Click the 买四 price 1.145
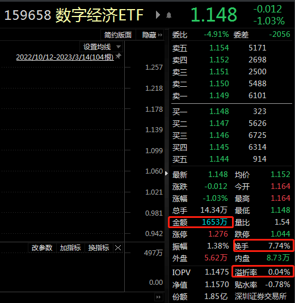The width and height of the screenshot is (295, 303). pos(220,148)
